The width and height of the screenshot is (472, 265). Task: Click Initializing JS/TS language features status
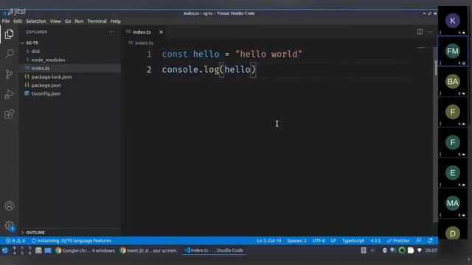tap(72, 241)
